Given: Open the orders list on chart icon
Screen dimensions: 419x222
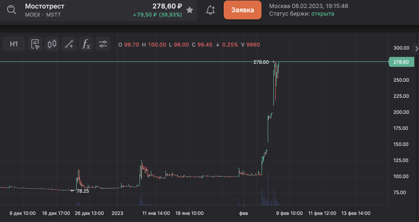Looking at the screenshot, I should (35, 44).
